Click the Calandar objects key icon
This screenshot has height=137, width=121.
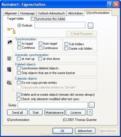point(9,83)
